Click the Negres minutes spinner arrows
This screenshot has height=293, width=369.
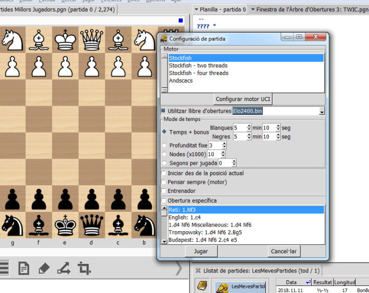[x=249, y=136]
